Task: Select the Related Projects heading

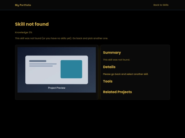Action: [x=118, y=92]
